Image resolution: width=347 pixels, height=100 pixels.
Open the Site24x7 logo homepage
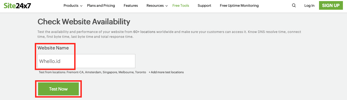pyautogui.click(x=17, y=5)
